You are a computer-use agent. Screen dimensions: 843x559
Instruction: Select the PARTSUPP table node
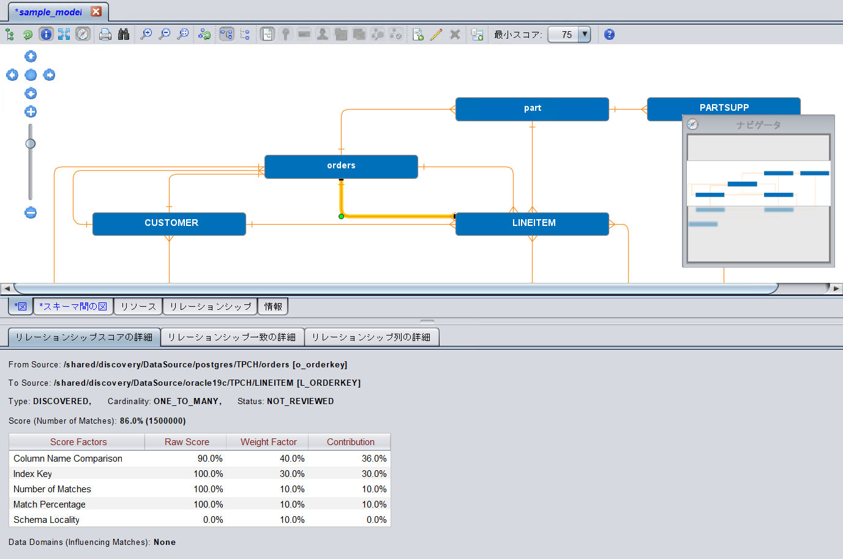(724, 107)
